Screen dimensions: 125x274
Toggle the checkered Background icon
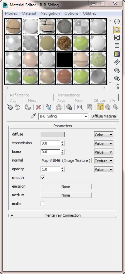[117, 38]
